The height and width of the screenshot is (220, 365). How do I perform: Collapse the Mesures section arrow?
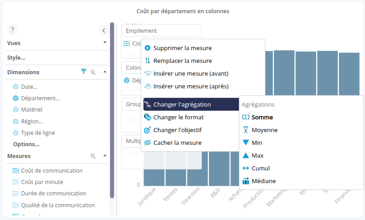point(105,156)
